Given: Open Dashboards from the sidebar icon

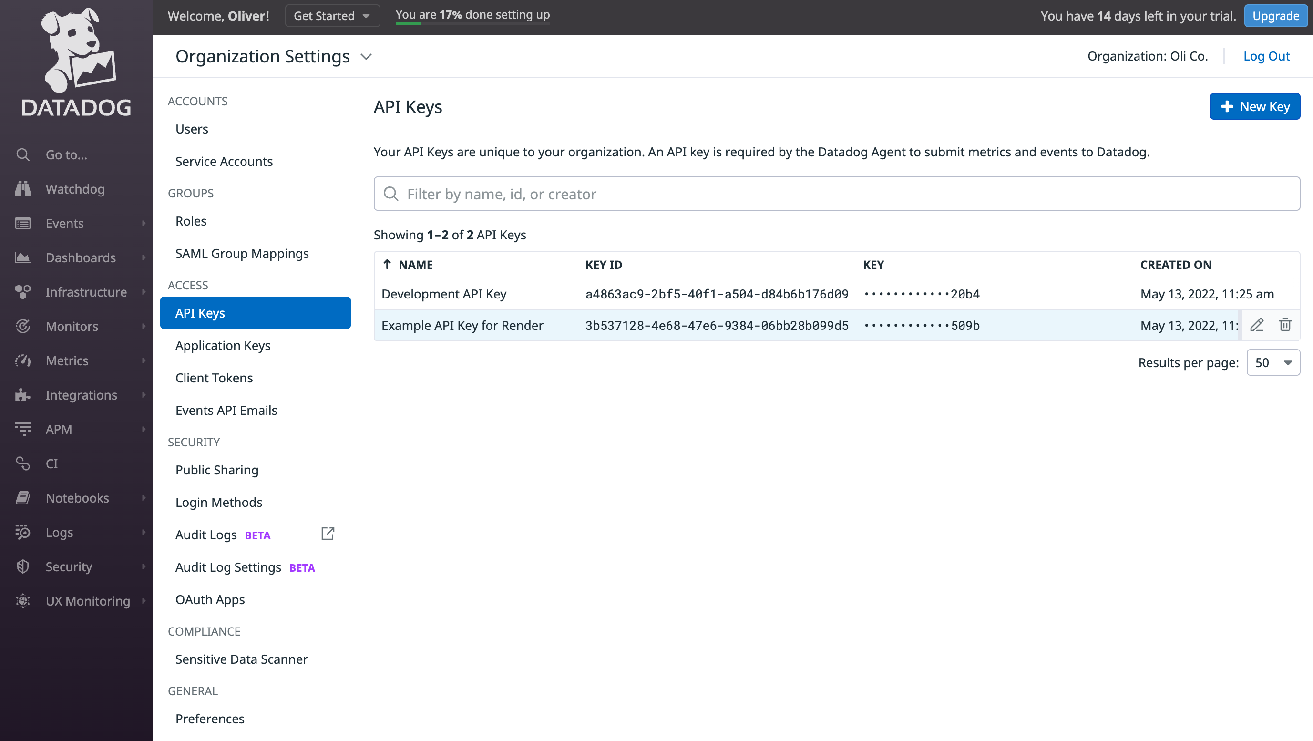Looking at the screenshot, I should (x=23, y=258).
